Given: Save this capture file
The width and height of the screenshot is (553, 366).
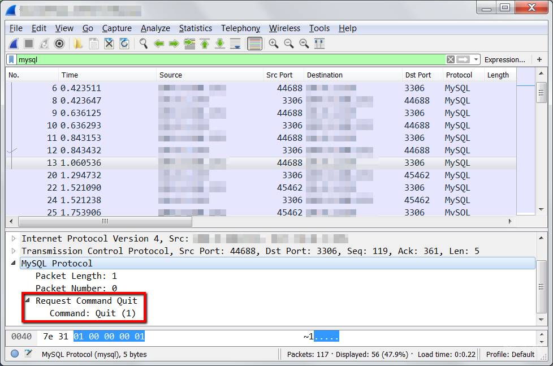Looking at the screenshot, I should pyautogui.click(x=93, y=44).
